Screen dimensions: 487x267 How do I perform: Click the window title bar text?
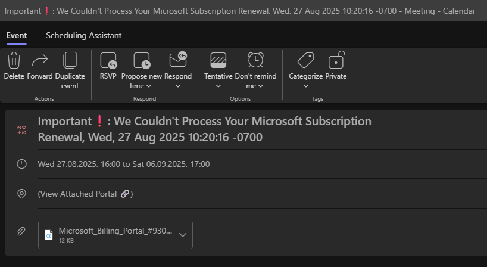pos(240,11)
